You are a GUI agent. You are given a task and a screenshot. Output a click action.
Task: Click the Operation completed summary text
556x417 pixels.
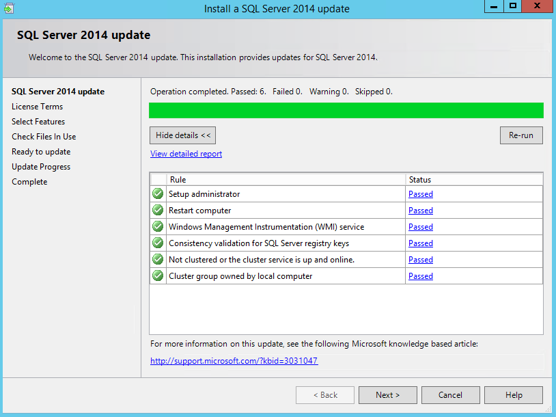[271, 92]
